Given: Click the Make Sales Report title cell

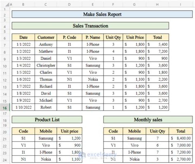Looking at the screenshot, I should click(102, 14).
